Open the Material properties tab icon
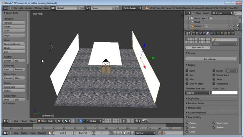 point(222,33)
